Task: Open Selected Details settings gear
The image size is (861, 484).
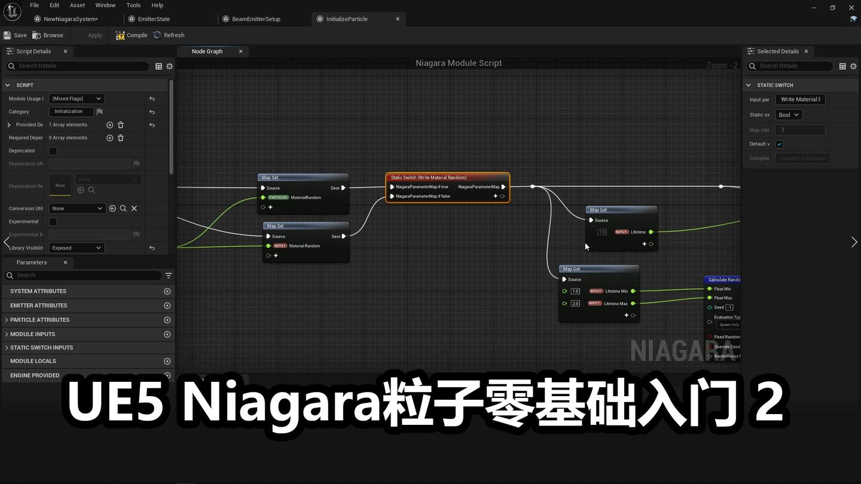Action: [x=853, y=66]
